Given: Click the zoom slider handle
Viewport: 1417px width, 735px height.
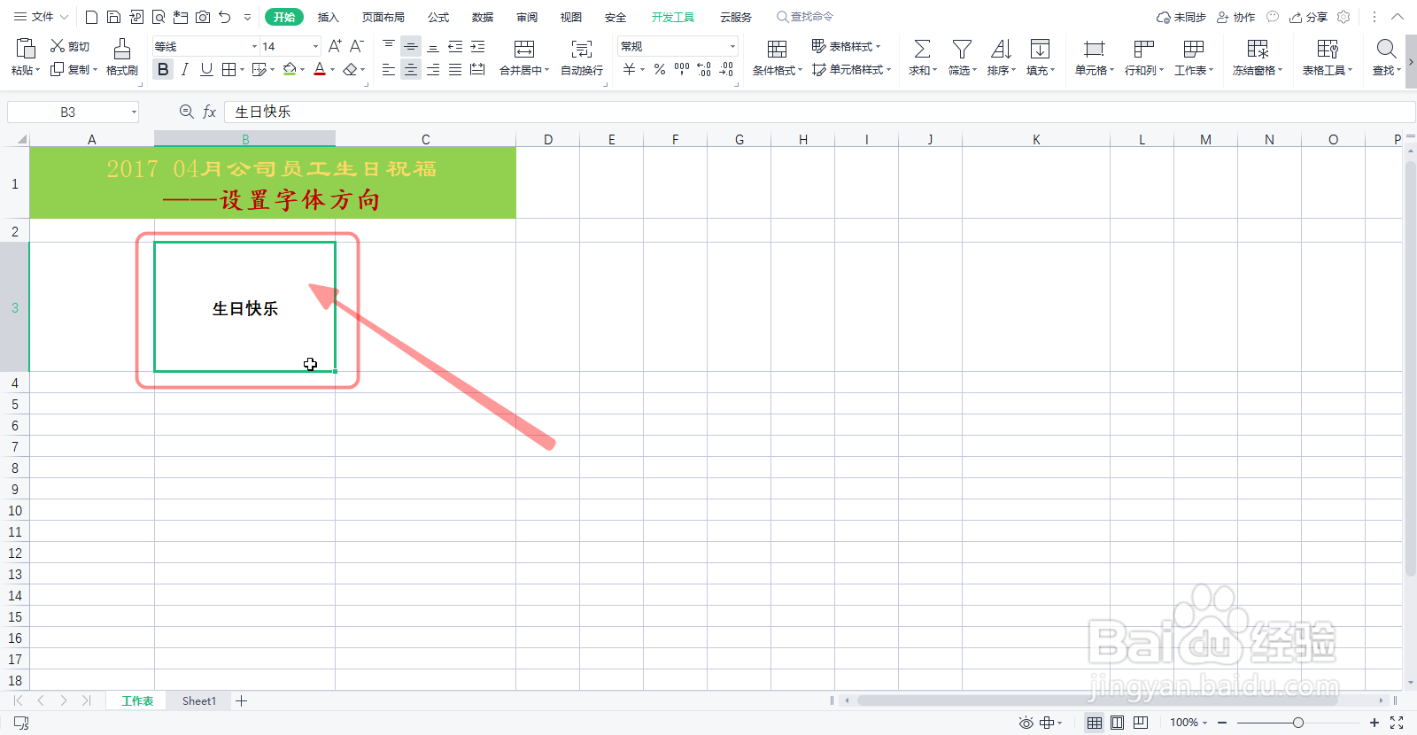Looking at the screenshot, I should click(1298, 723).
